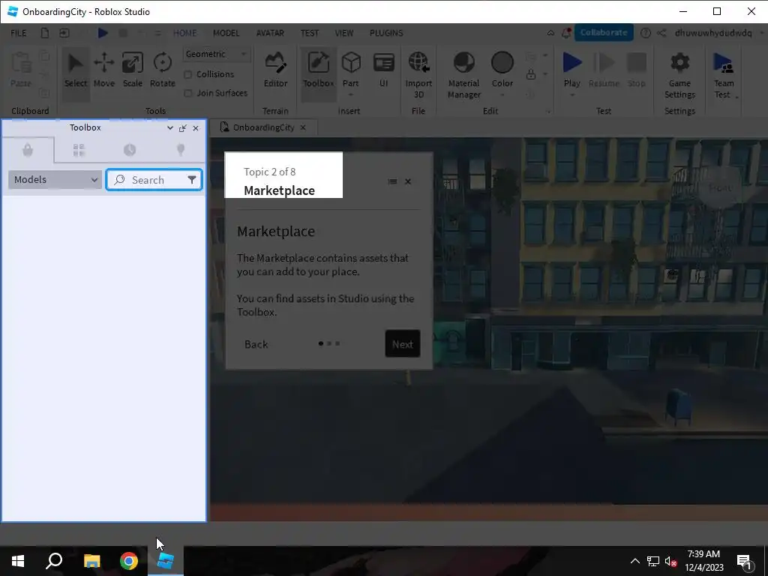768x576 pixels.
Task: Switch to the HOME ribbon tab
Action: pyautogui.click(x=184, y=33)
